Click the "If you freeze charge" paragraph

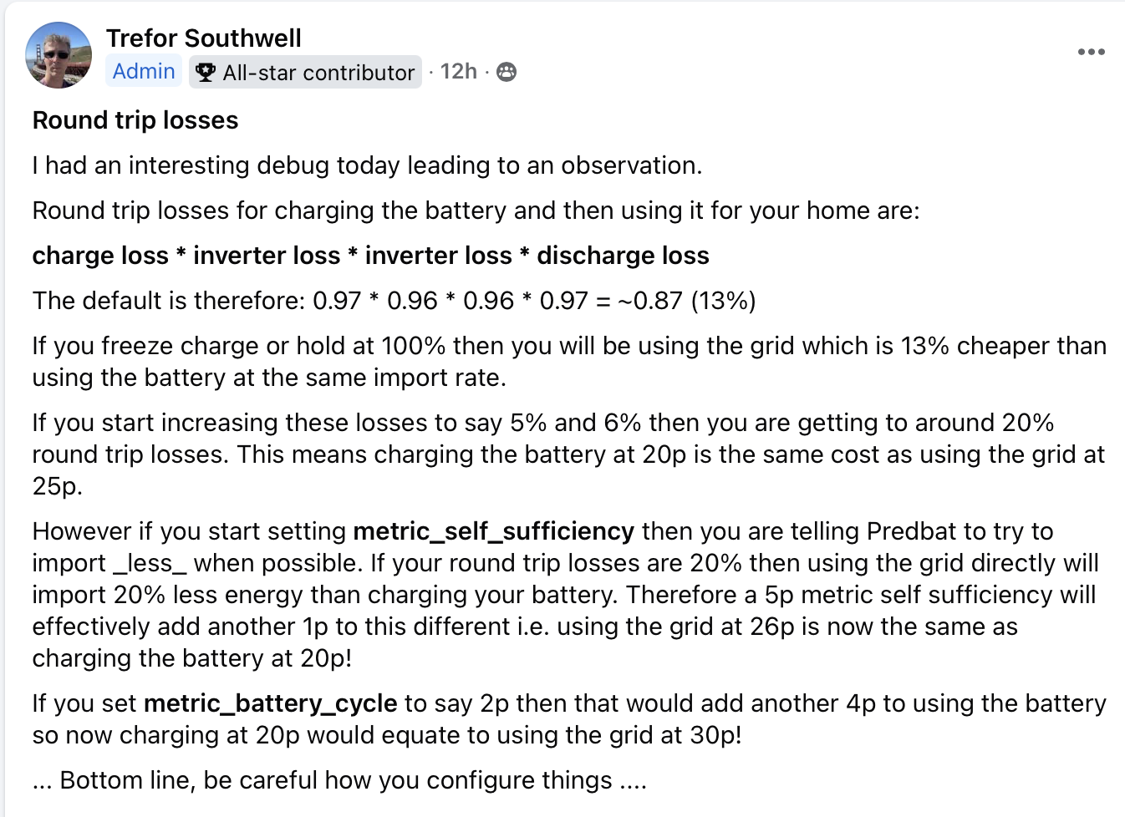pyautogui.click(x=569, y=362)
